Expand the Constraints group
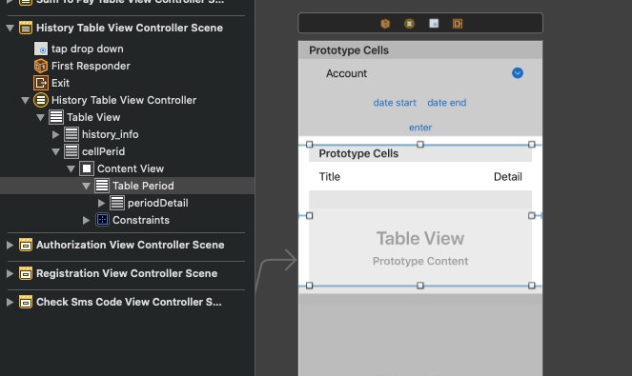Viewport: 632px width, 376px height. 86,220
